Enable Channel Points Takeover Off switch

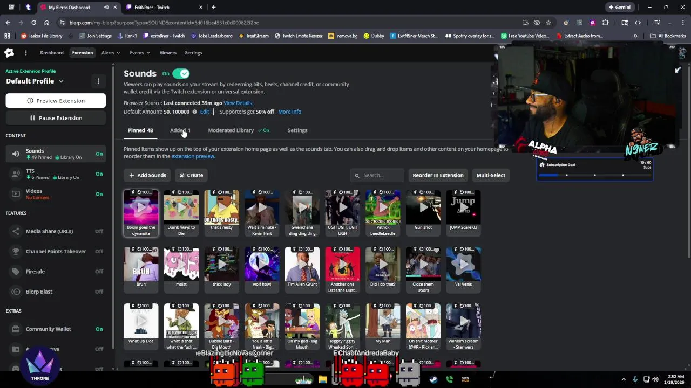(x=99, y=251)
